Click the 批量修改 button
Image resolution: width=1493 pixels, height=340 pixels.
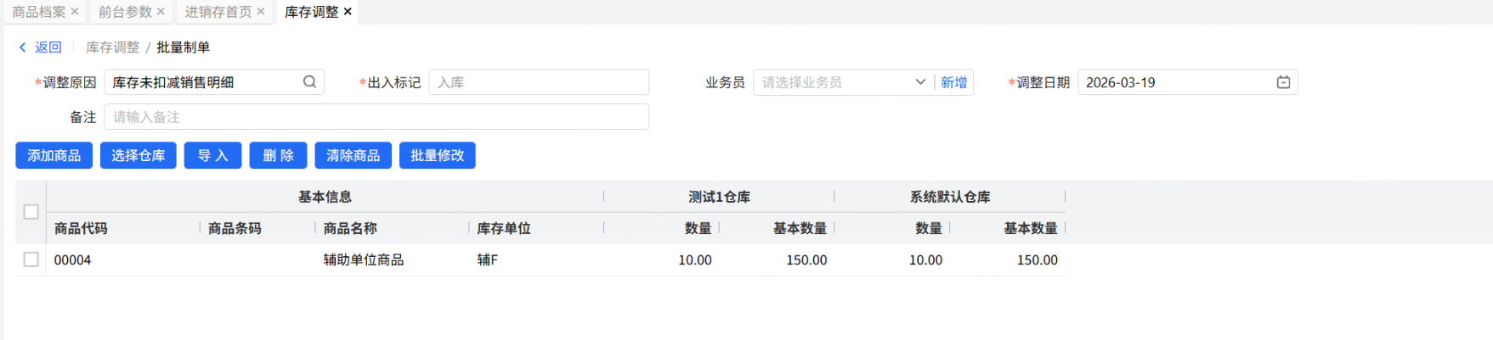(437, 156)
